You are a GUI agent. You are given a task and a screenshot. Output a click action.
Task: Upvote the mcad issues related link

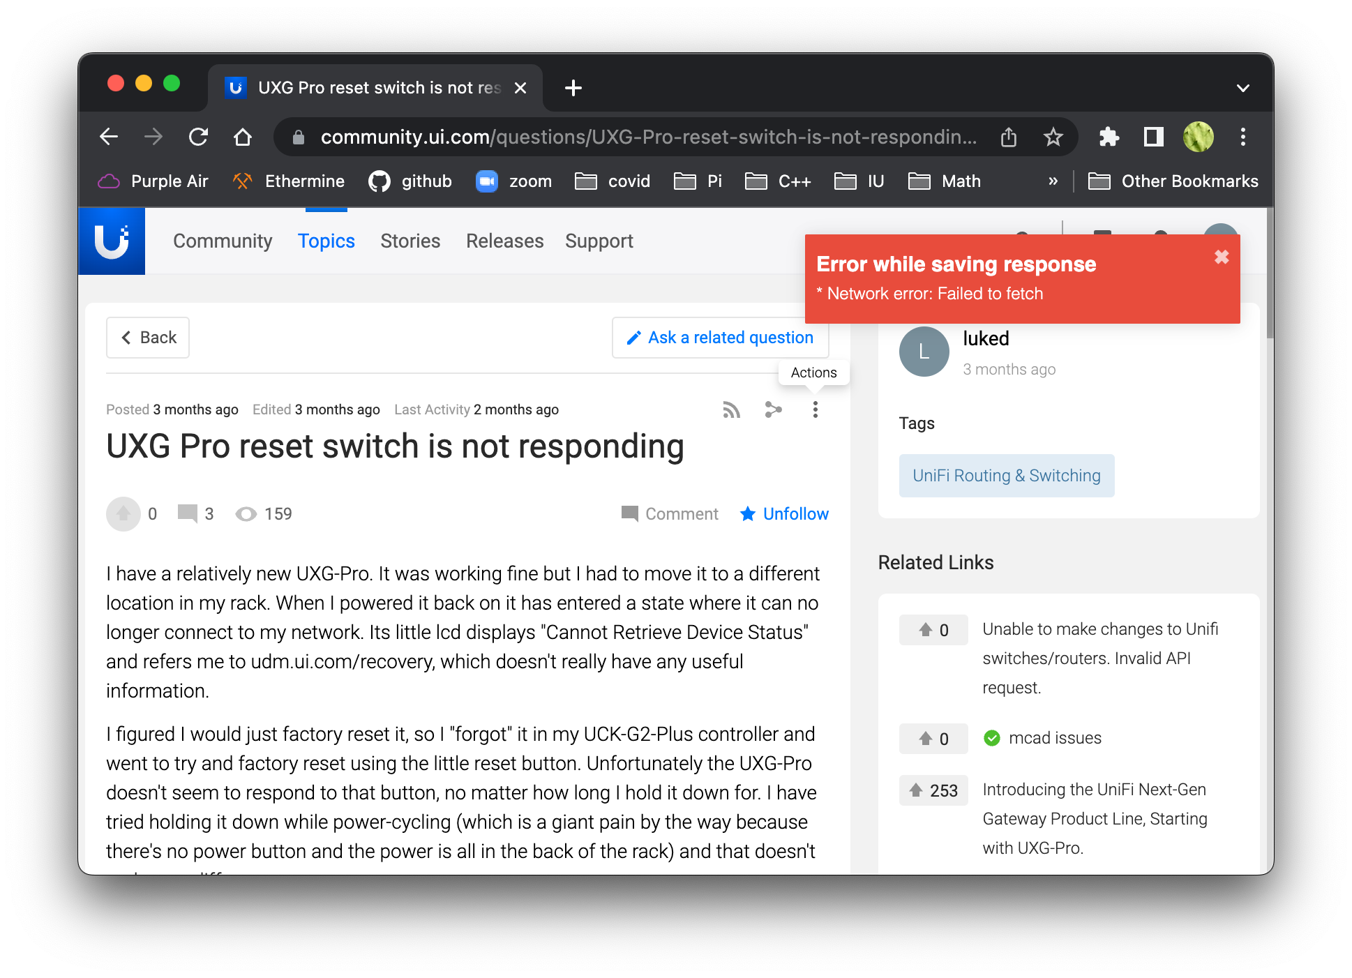[933, 739]
